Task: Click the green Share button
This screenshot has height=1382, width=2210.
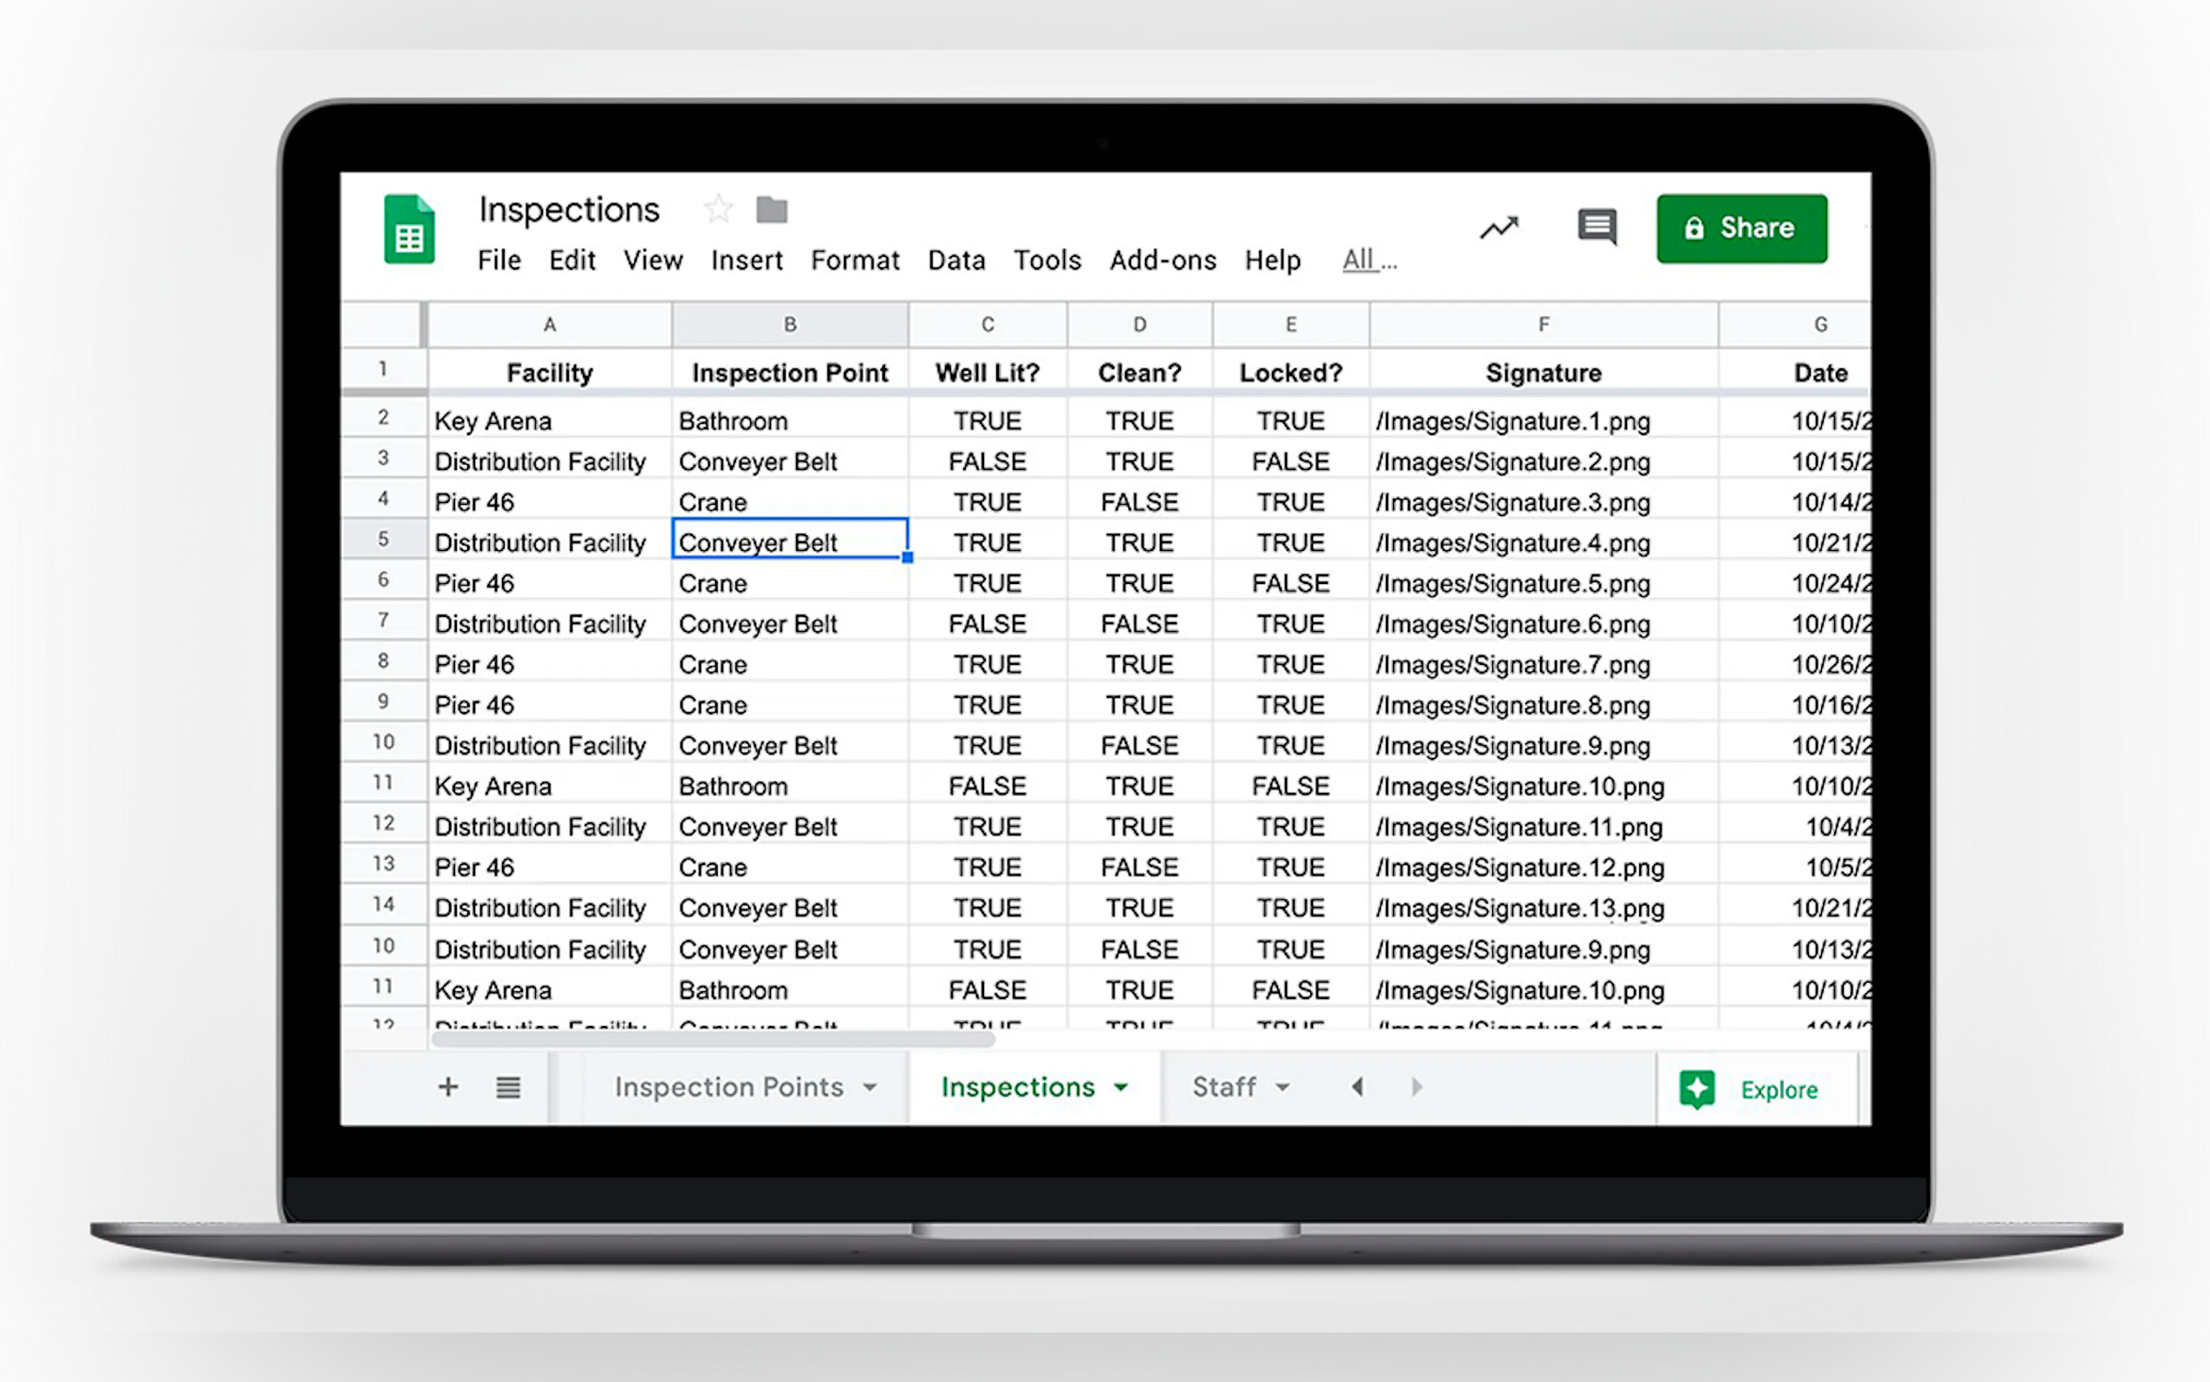Action: (1741, 229)
